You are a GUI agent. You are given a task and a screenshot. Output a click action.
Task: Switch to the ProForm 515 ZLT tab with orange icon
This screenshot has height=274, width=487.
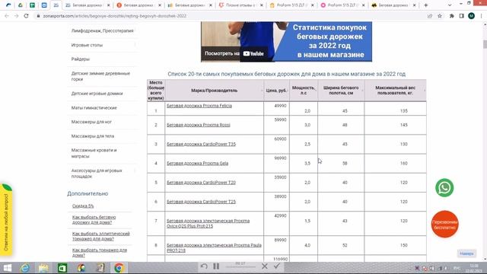pos(291,5)
